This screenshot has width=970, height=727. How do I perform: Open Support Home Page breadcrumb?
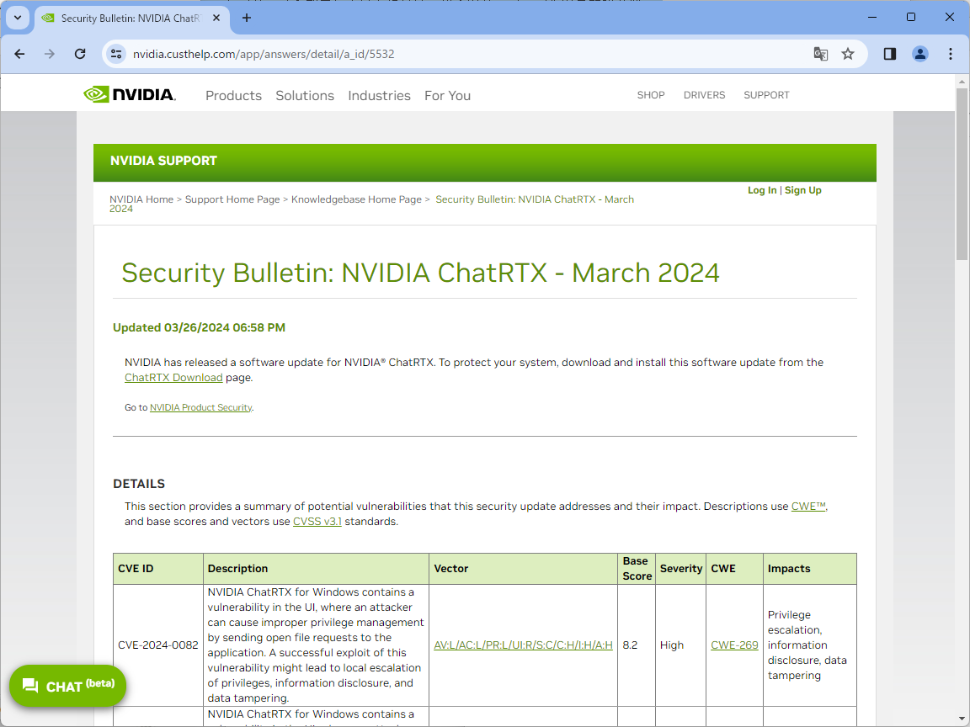click(232, 199)
